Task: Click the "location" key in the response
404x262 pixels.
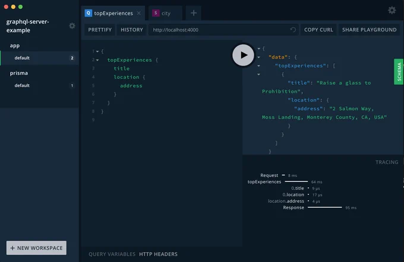Action: pos(304,100)
